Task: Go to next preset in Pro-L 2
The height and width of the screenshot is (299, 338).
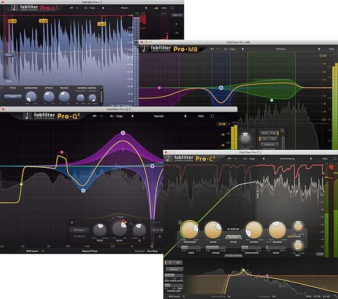Action: pyautogui.click(x=146, y=8)
